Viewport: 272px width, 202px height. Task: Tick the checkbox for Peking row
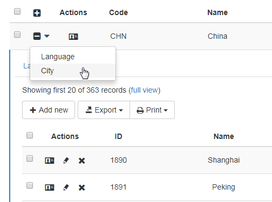click(x=30, y=185)
